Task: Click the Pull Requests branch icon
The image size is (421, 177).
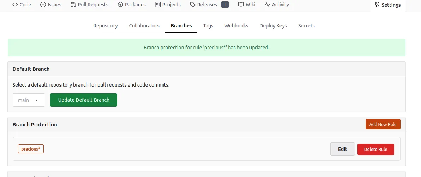Action: pos(73,5)
